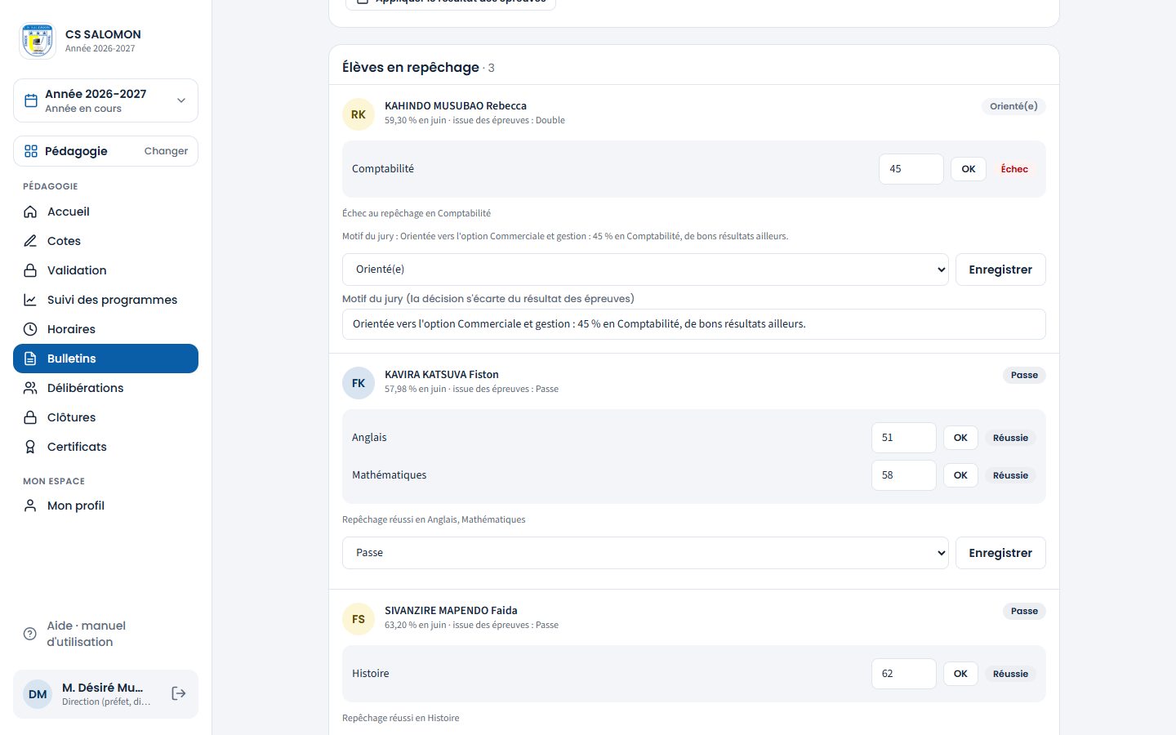Confirm Histoire score with OK
The width and height of the screenshot is (1176, 735).
click(x=960, y=674)
